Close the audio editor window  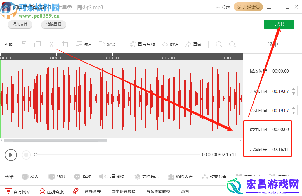point(297,7)
